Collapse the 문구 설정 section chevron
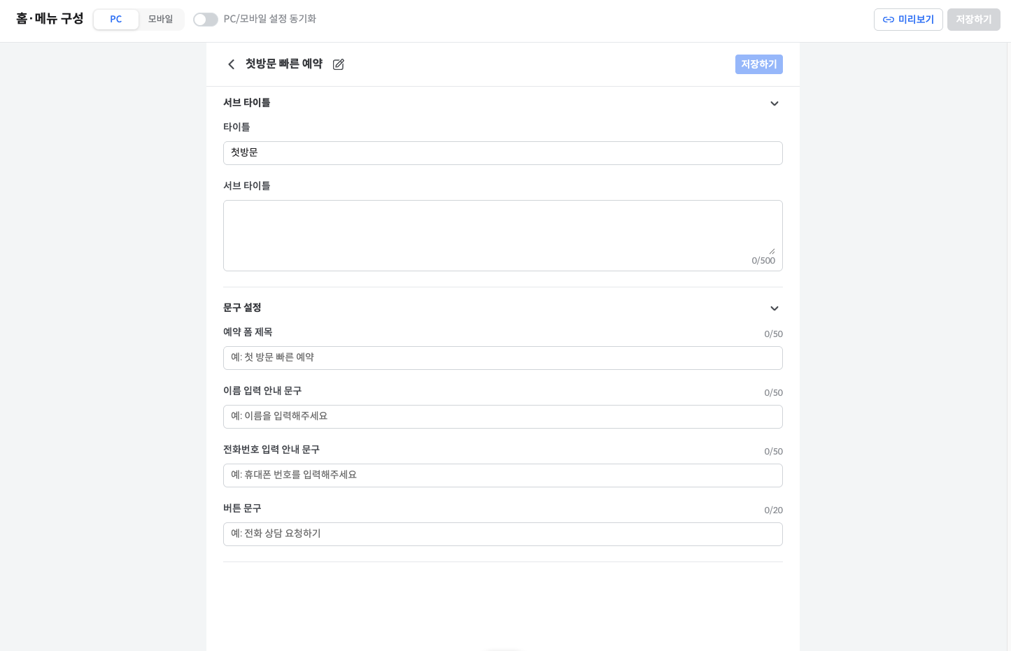This screenshot has height=651, width=1011. click(775, 308)
